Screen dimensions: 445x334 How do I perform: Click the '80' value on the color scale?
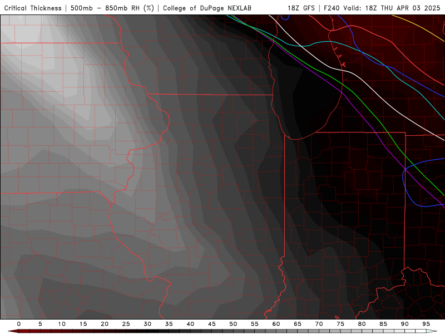click(x=362, y=324)
